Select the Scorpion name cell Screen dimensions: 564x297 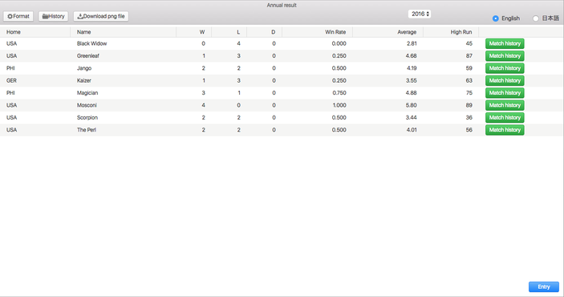87,117
